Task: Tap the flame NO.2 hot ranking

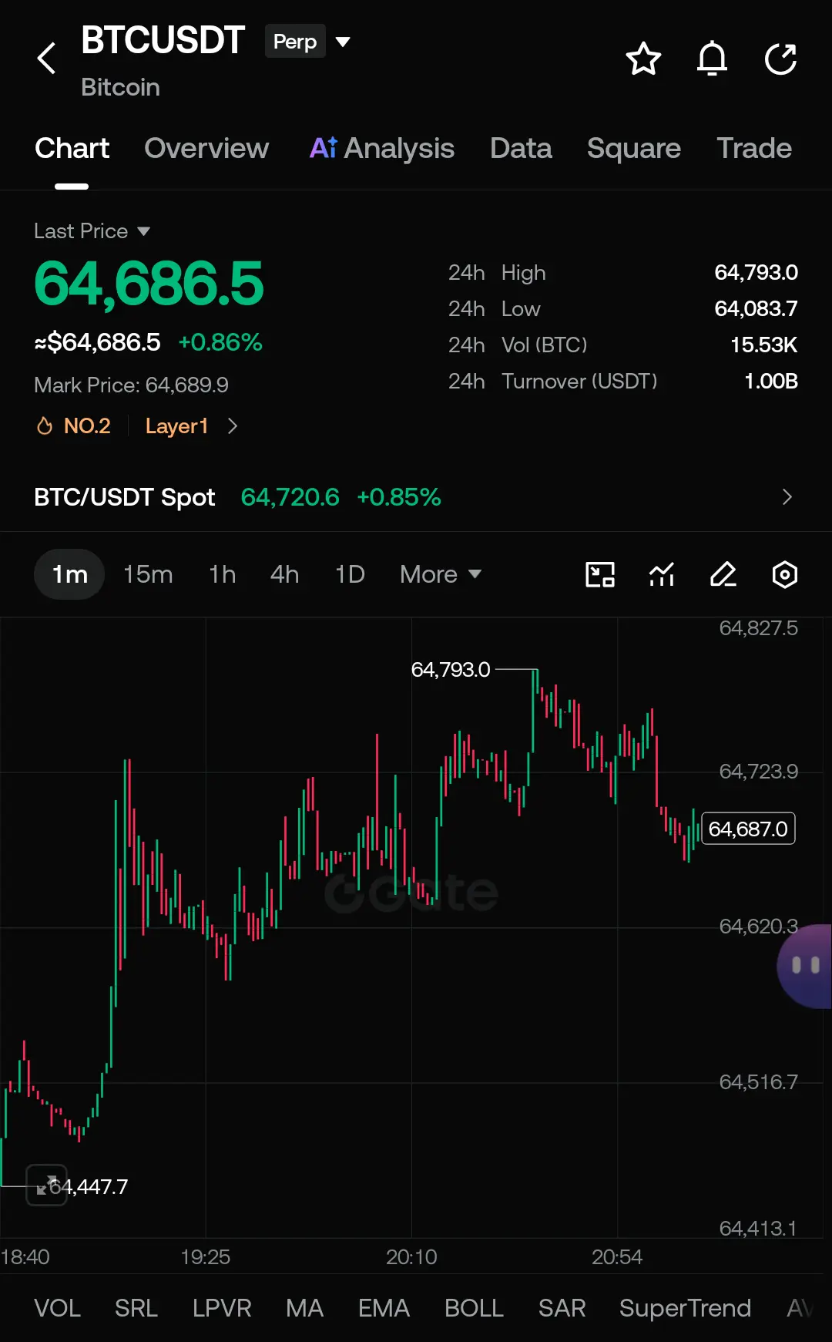Action: coord(74,425)
